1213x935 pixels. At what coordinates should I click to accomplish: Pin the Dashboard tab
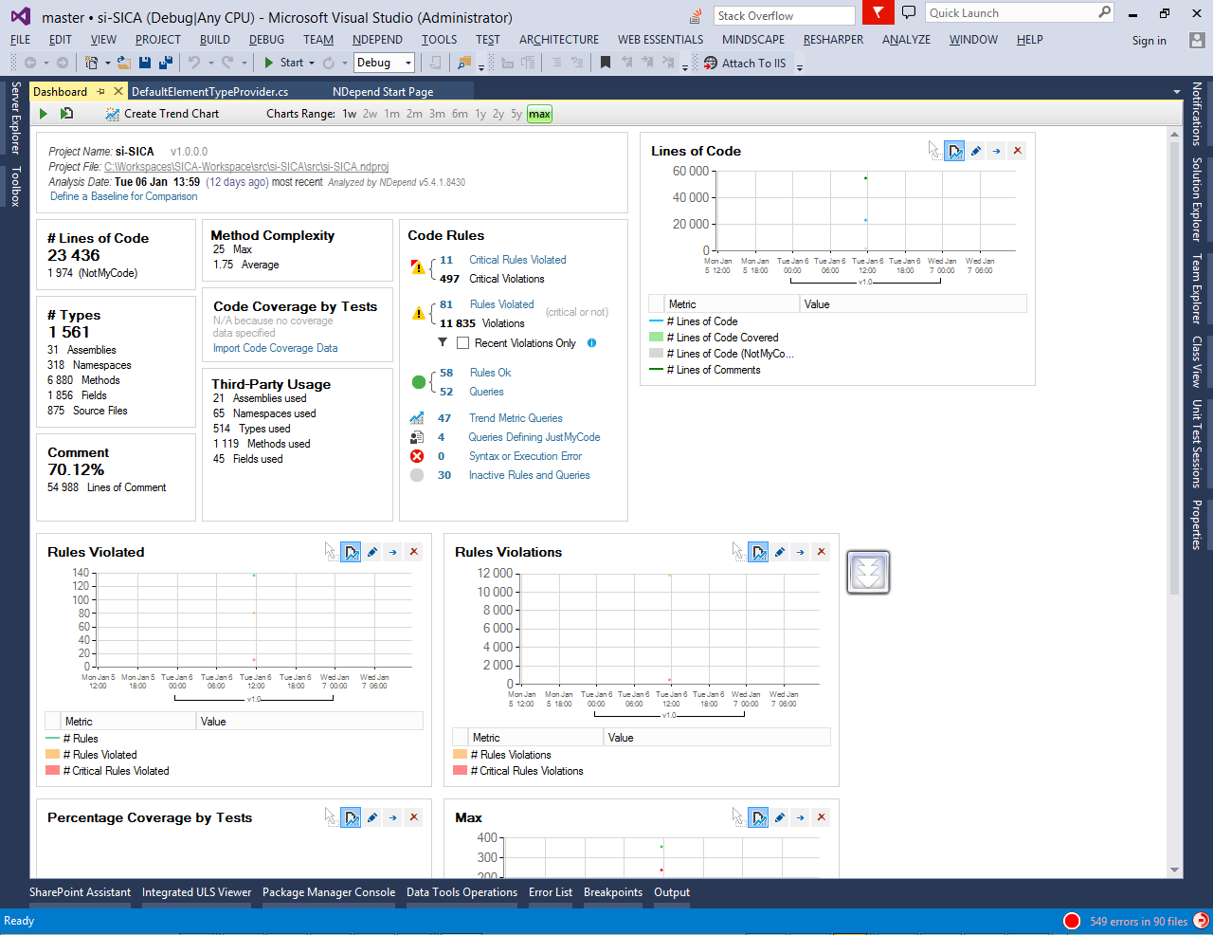pyautogui.click(x=101, y=92)
